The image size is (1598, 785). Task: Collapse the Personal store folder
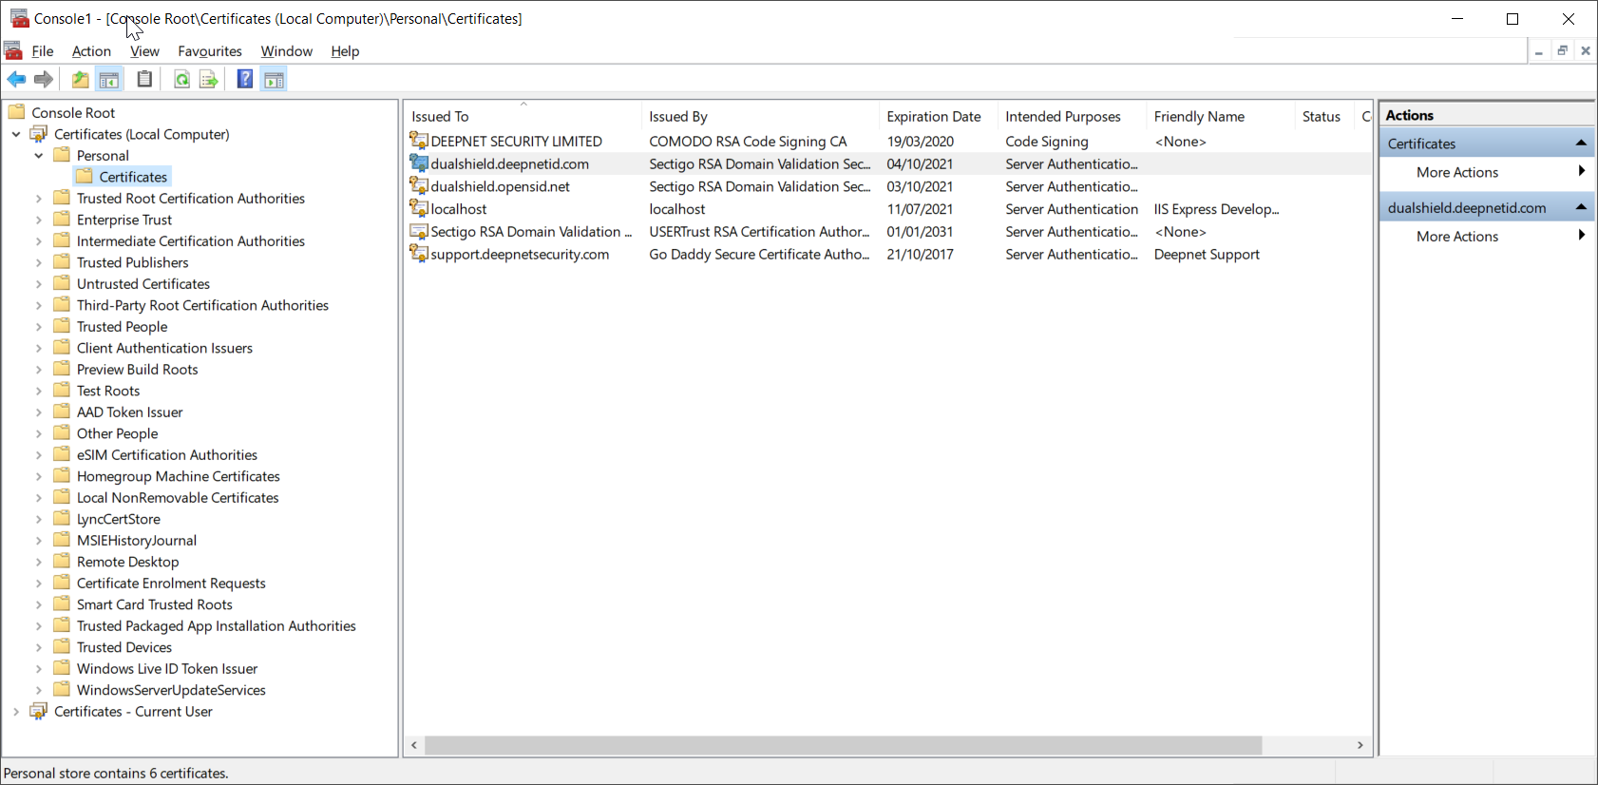pyautogui.click(x=39, y=156)
